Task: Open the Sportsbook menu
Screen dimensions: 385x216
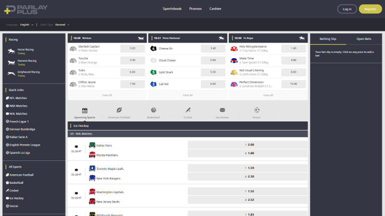Action: click(172, 9)
